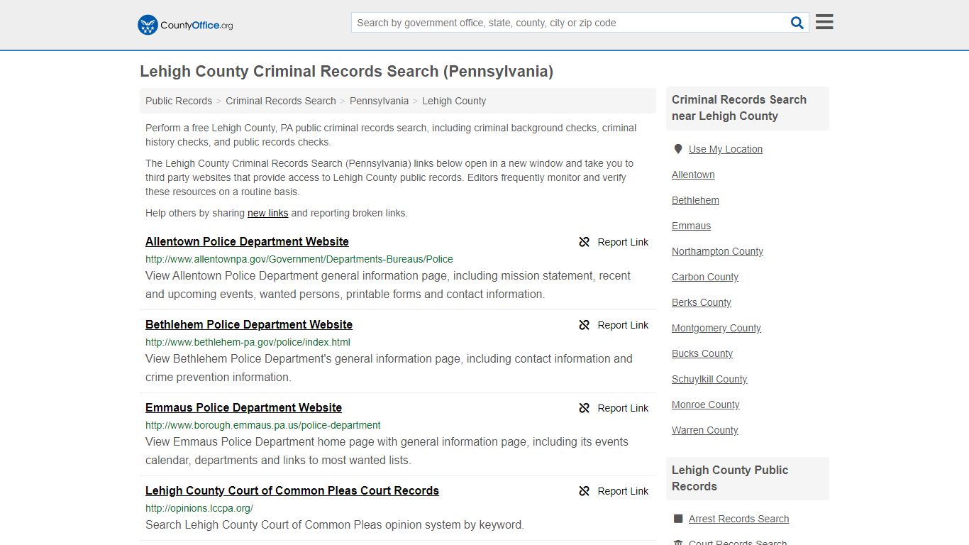
Task: Open Lehigh County Court of Common Pleas Records
Action: click(x=292, y=490)
